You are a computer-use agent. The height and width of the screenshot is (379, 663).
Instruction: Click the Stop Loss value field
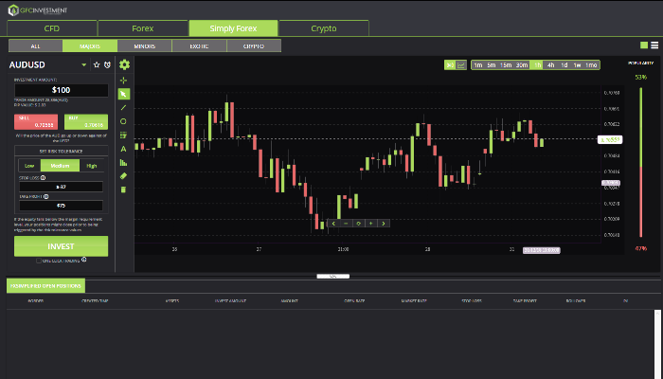[61, 187]
